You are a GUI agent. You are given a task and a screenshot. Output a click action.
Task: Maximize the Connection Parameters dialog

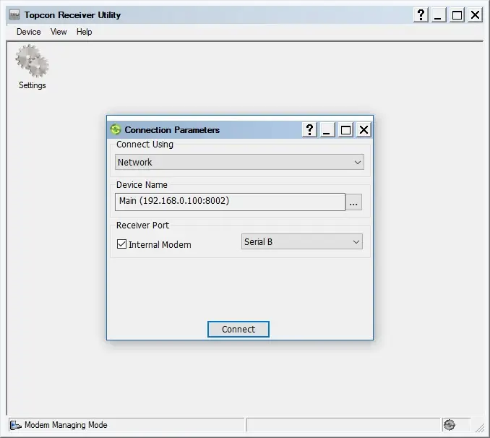[x=345, y=130]
